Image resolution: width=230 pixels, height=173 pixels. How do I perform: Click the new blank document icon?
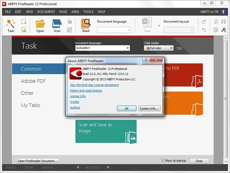pos(24,21)
